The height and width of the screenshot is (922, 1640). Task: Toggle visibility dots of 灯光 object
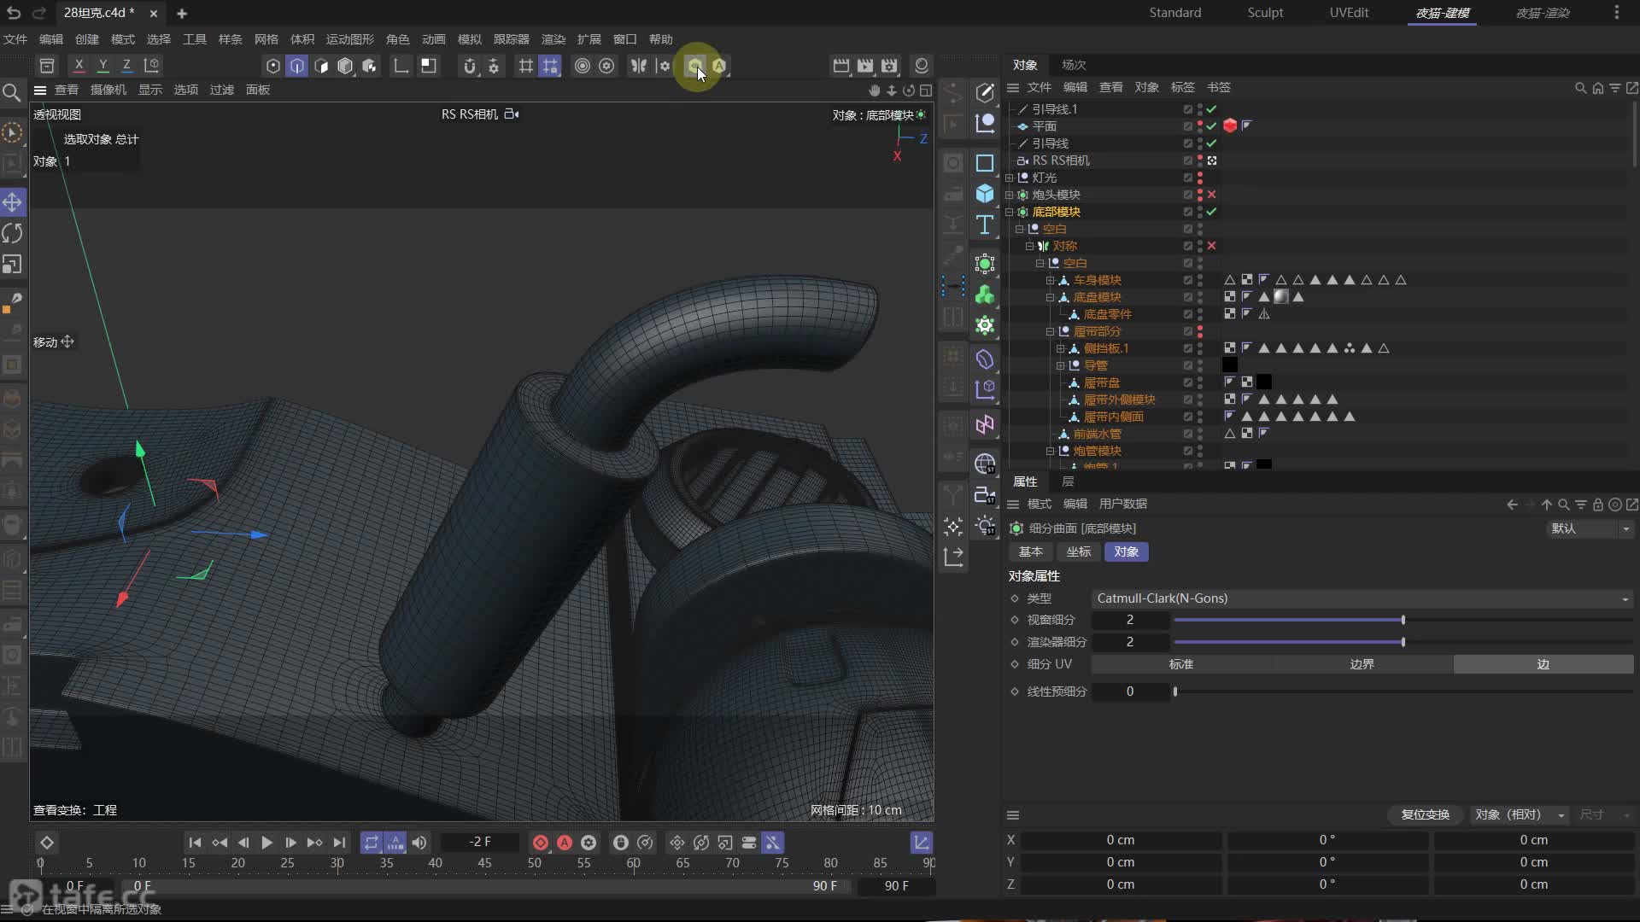pyautogui.click(x=1200, y=178)
